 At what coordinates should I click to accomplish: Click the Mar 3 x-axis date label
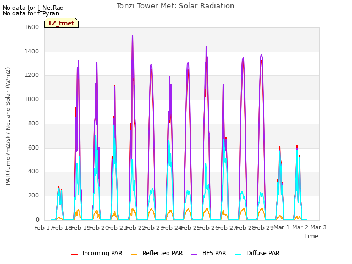(x=318, y=227)
